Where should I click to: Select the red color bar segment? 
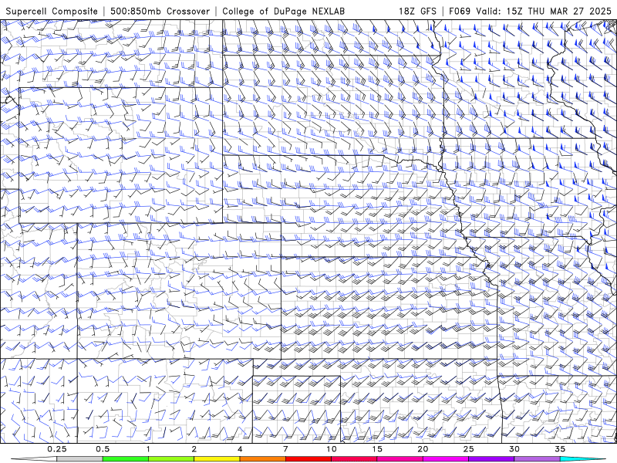click(x=308, y=459)
